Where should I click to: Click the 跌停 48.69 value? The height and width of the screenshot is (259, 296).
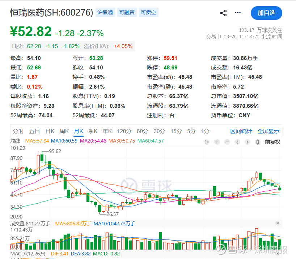click(170, 68)
